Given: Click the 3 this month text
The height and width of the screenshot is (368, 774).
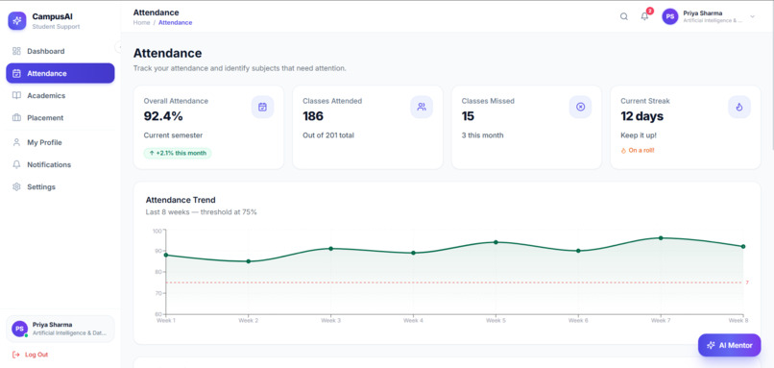Looking at the screenshot, I should [x=482, y=135].
